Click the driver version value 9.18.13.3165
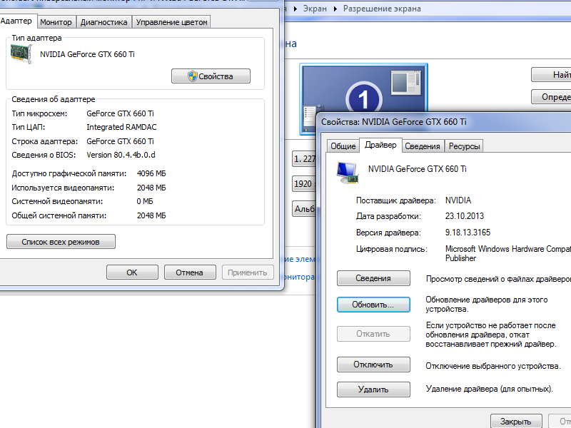The width and height of the screenshot is (571, 428). (468, 233)
